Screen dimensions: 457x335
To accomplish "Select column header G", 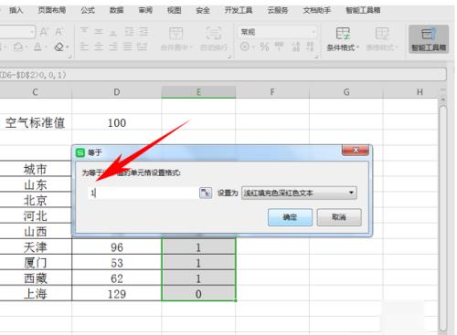I will click(x=346, y=92).
